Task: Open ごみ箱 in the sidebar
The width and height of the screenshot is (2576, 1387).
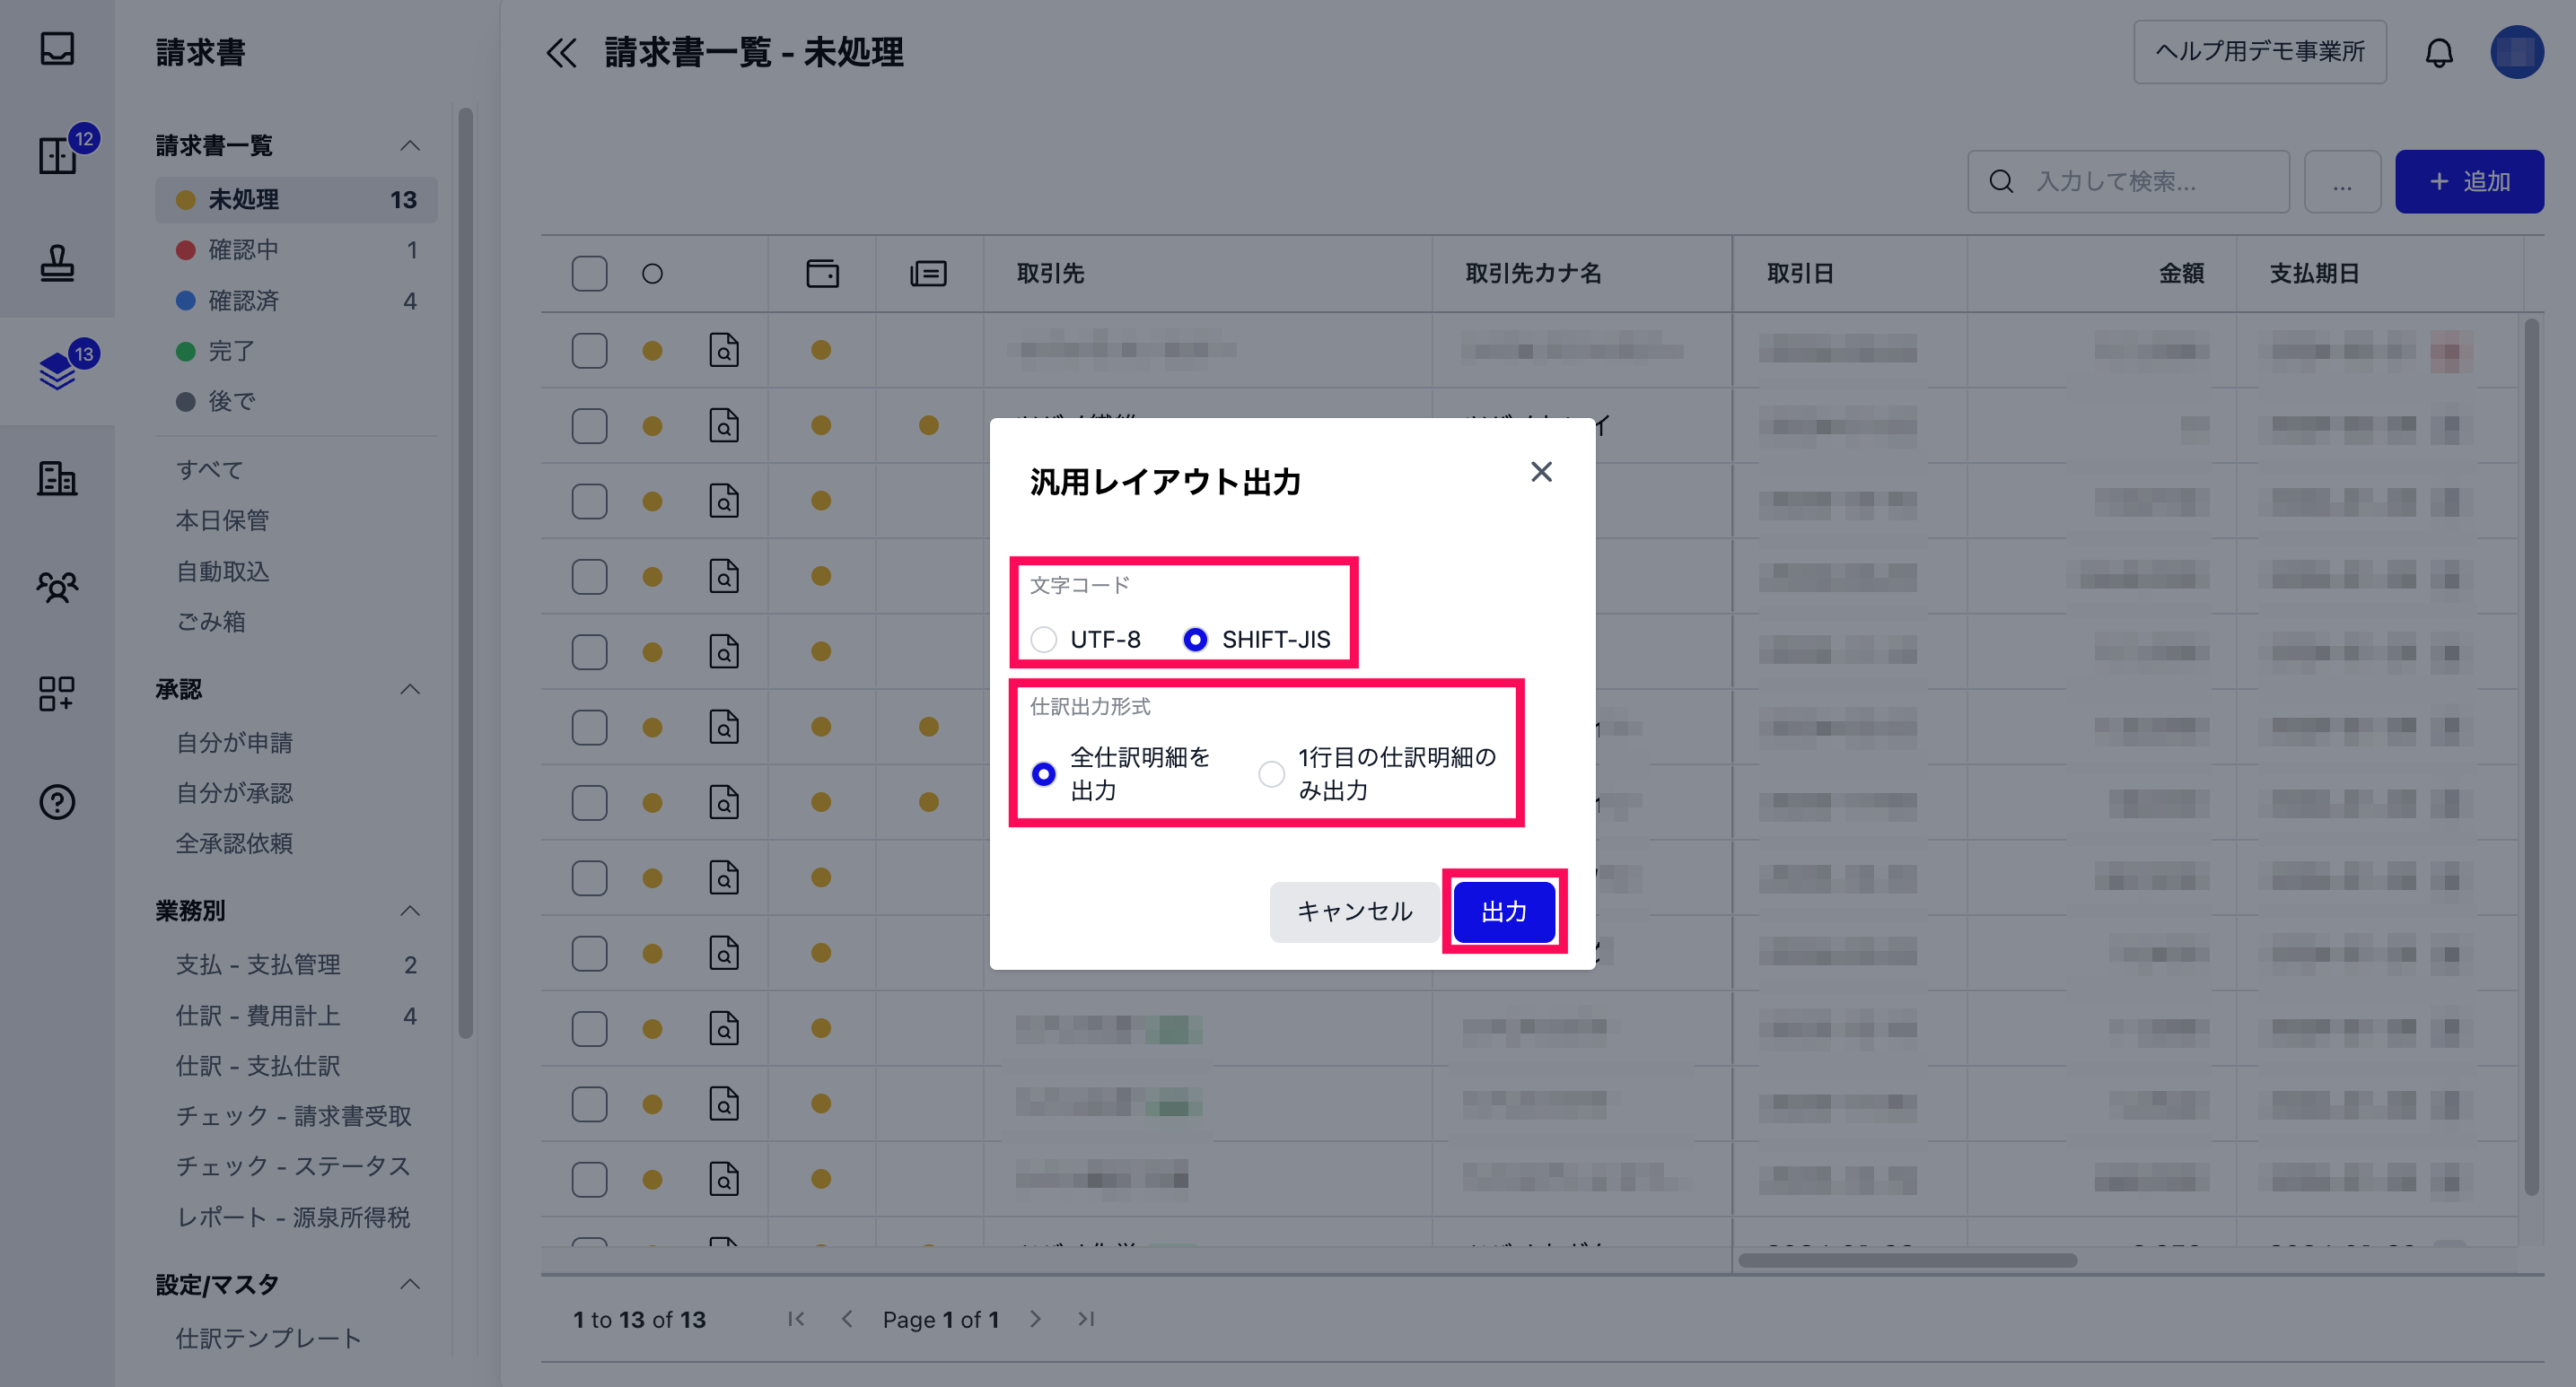Action: (211, 622)
